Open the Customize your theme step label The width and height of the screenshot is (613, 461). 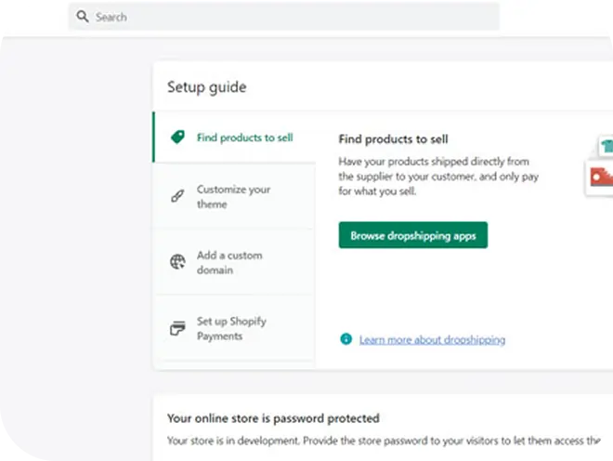pos(233,196)
